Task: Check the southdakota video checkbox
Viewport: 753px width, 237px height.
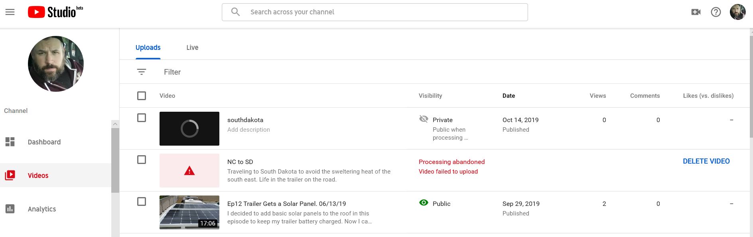Action: pos(142,118)
